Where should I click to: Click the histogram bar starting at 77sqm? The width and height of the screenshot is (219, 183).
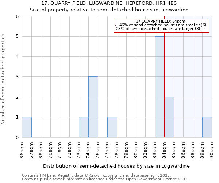(112, 127)
